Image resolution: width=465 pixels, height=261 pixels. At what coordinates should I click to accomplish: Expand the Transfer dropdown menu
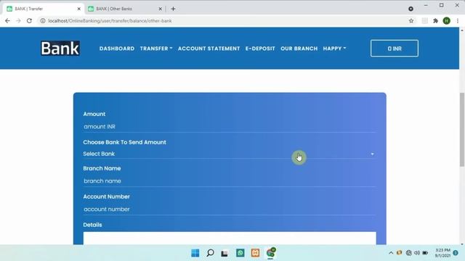[156, 49]
